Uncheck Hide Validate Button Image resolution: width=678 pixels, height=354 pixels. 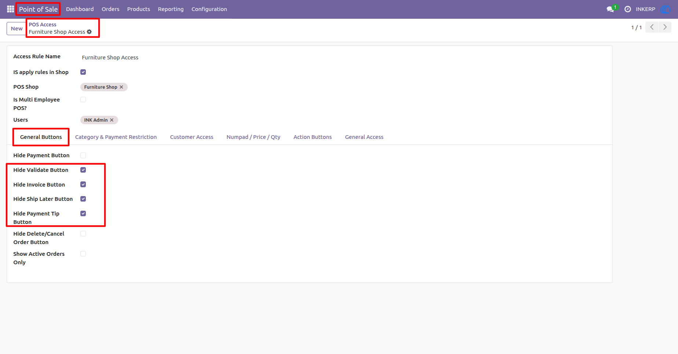(83, 170)
